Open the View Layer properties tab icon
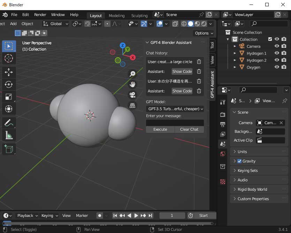The height and width of the screenshot is (233, 291). point(223,134)
